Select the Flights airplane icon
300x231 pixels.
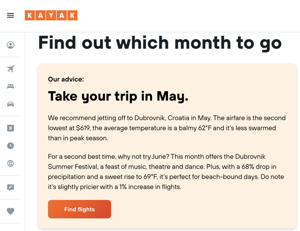(10, 69)
